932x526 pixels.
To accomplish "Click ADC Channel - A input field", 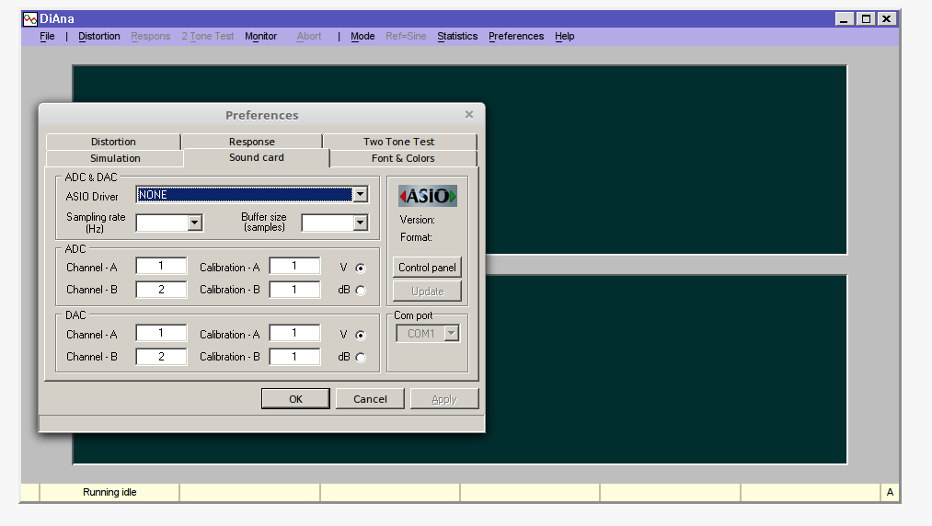I will pos(161,266).
